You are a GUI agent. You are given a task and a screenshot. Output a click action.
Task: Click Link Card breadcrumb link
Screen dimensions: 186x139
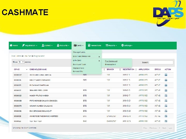coord(28,56)
